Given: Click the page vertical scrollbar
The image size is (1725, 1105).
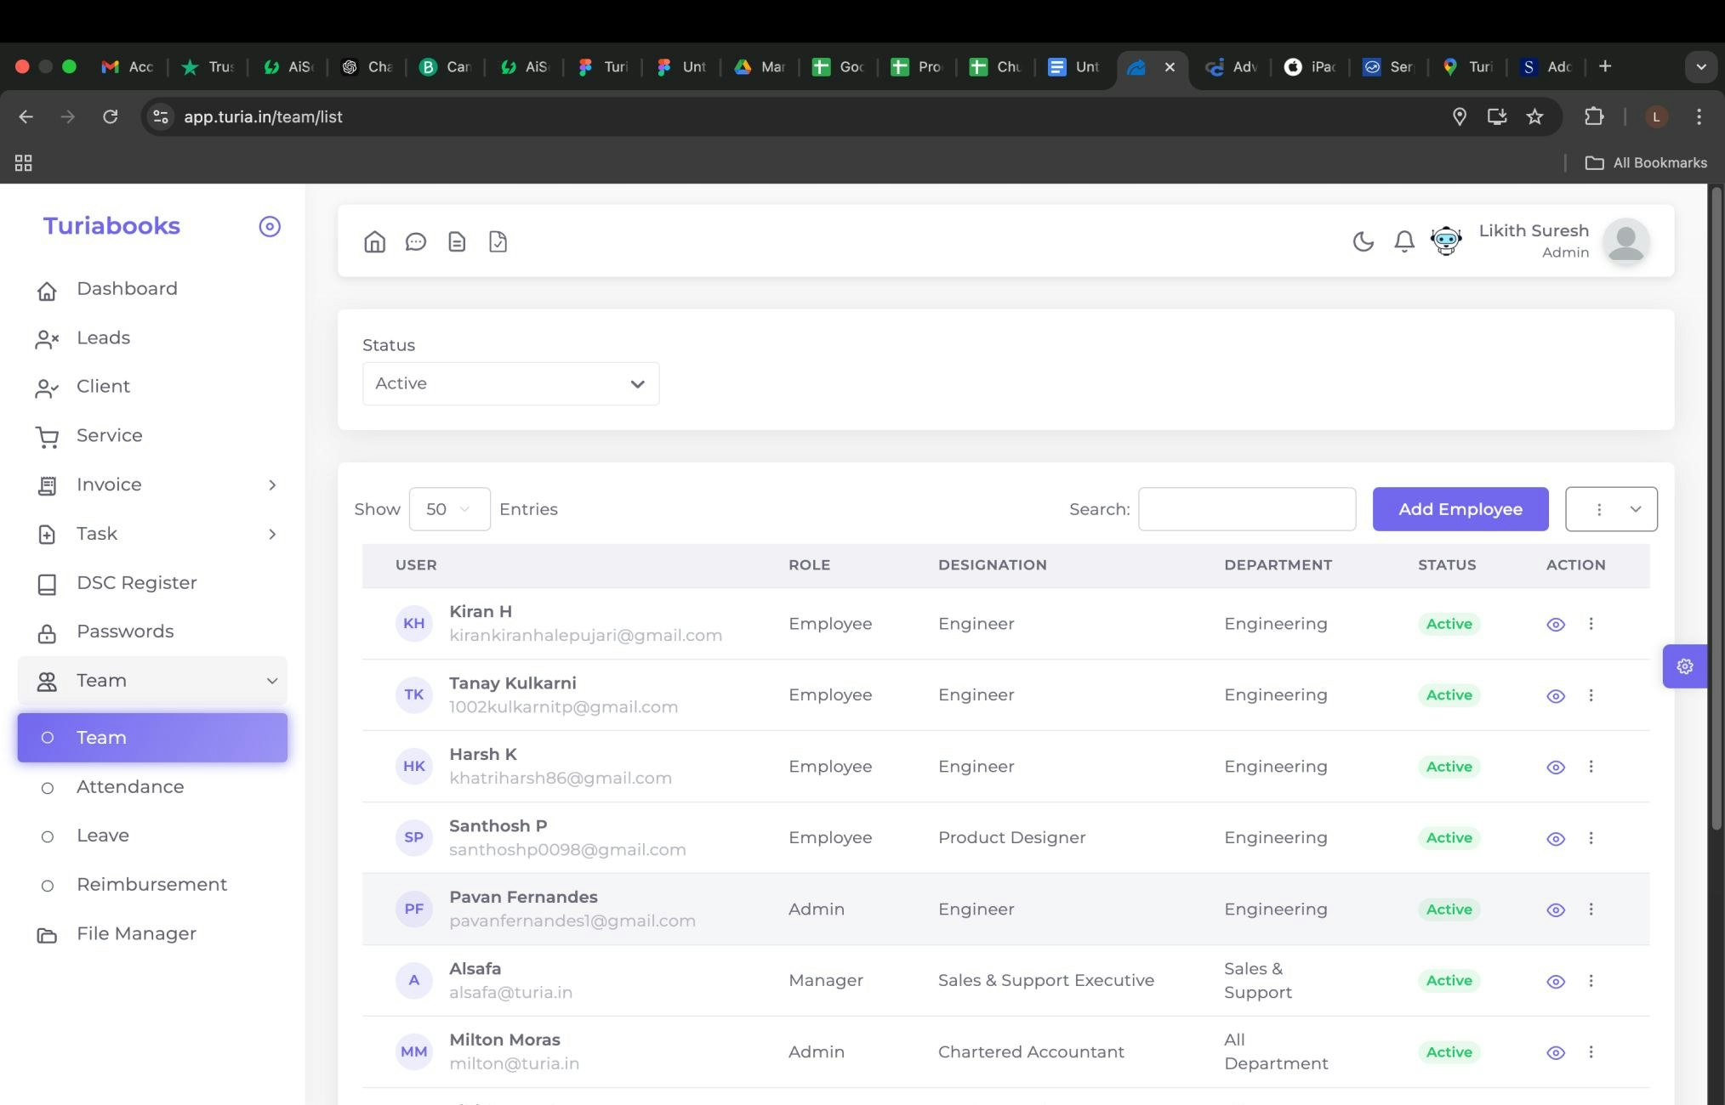Looking at the screenshot, I should coord(1716,510).
